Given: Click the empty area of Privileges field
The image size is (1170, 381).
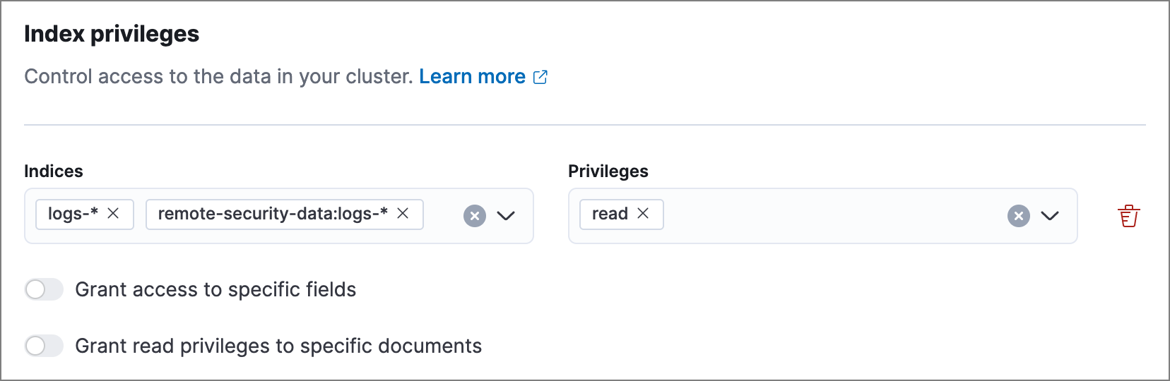Looking at the screenshot, I should (834, 216).
